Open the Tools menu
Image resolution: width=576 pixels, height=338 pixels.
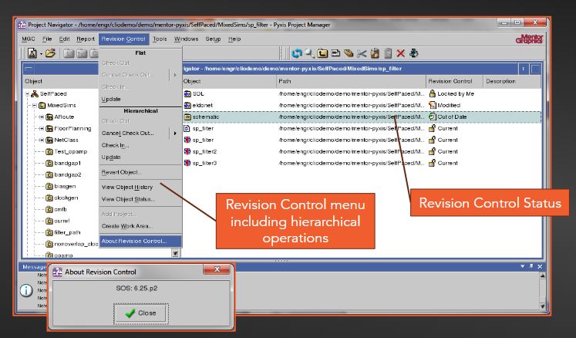pos(160,39)
